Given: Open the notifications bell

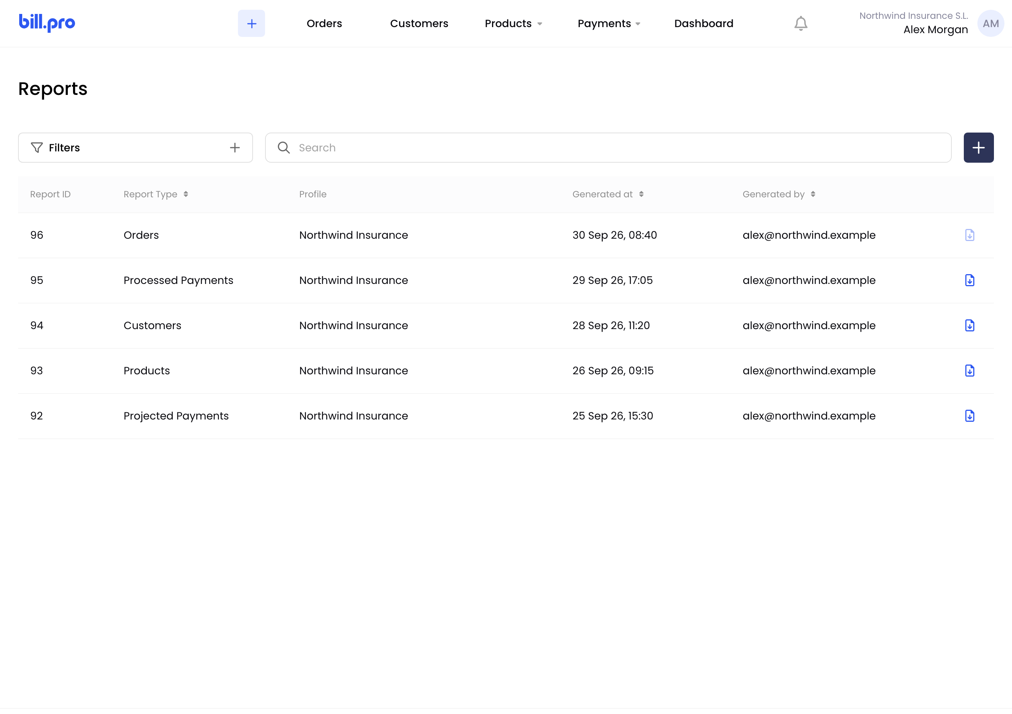Looking at the screenshot, I should pos(800,23).
